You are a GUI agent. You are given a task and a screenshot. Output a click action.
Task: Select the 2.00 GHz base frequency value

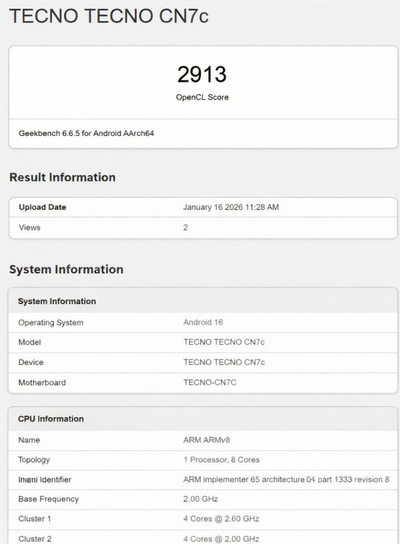coord(200,499)
